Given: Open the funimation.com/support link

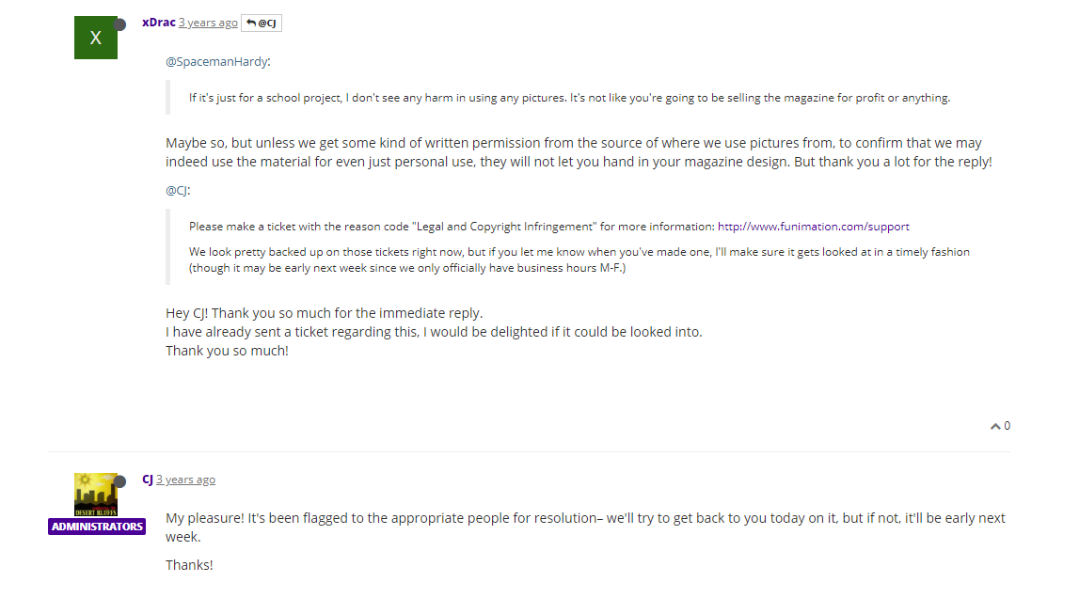Looking at the screenshot, I should (x=813, y=227).
